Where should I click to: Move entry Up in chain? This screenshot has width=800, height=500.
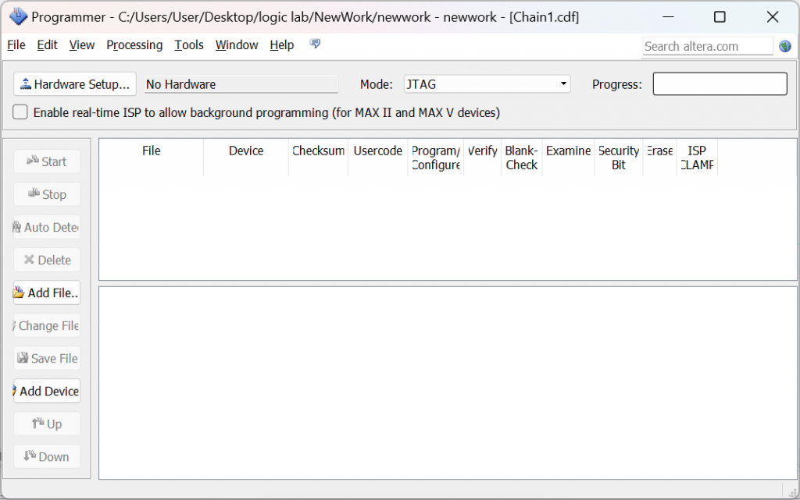click(x=47, y=424)
